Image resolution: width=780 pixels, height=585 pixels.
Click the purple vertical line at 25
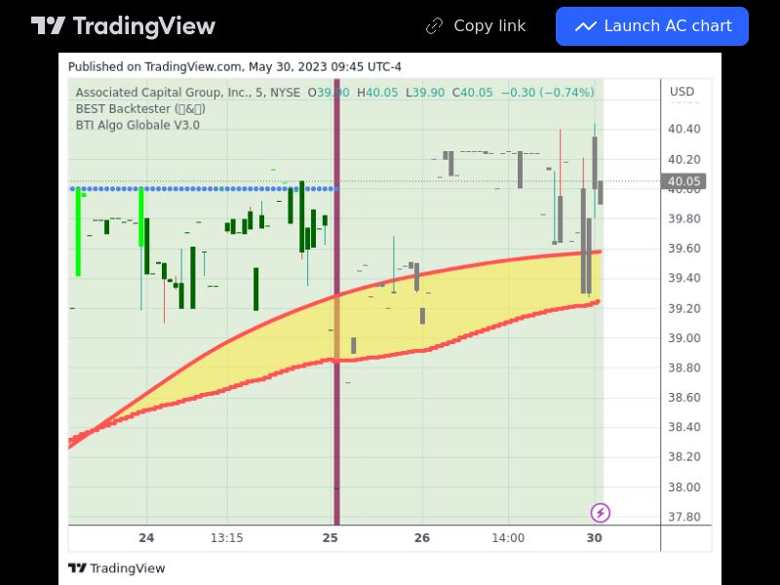pos(336,301)
